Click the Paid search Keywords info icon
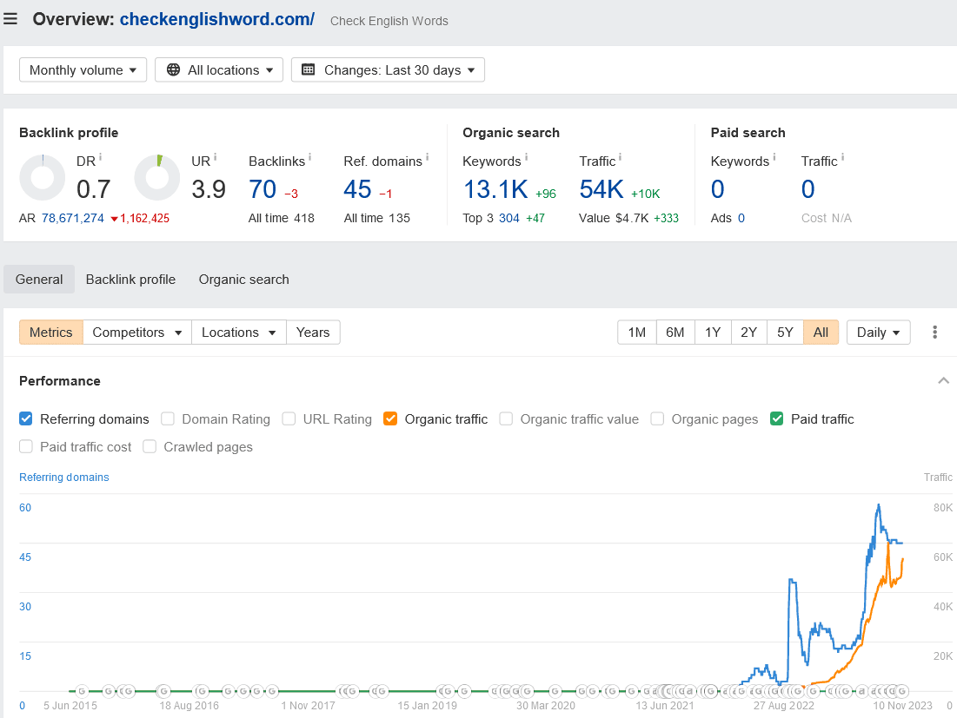Screen dimensions: 957x718 (774, 157)
